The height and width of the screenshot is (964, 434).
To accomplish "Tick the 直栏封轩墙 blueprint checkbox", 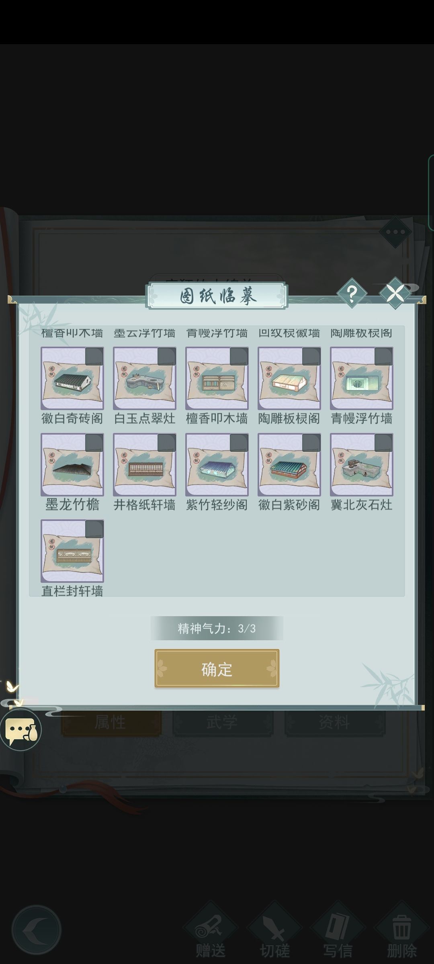I will pos(94,529).
